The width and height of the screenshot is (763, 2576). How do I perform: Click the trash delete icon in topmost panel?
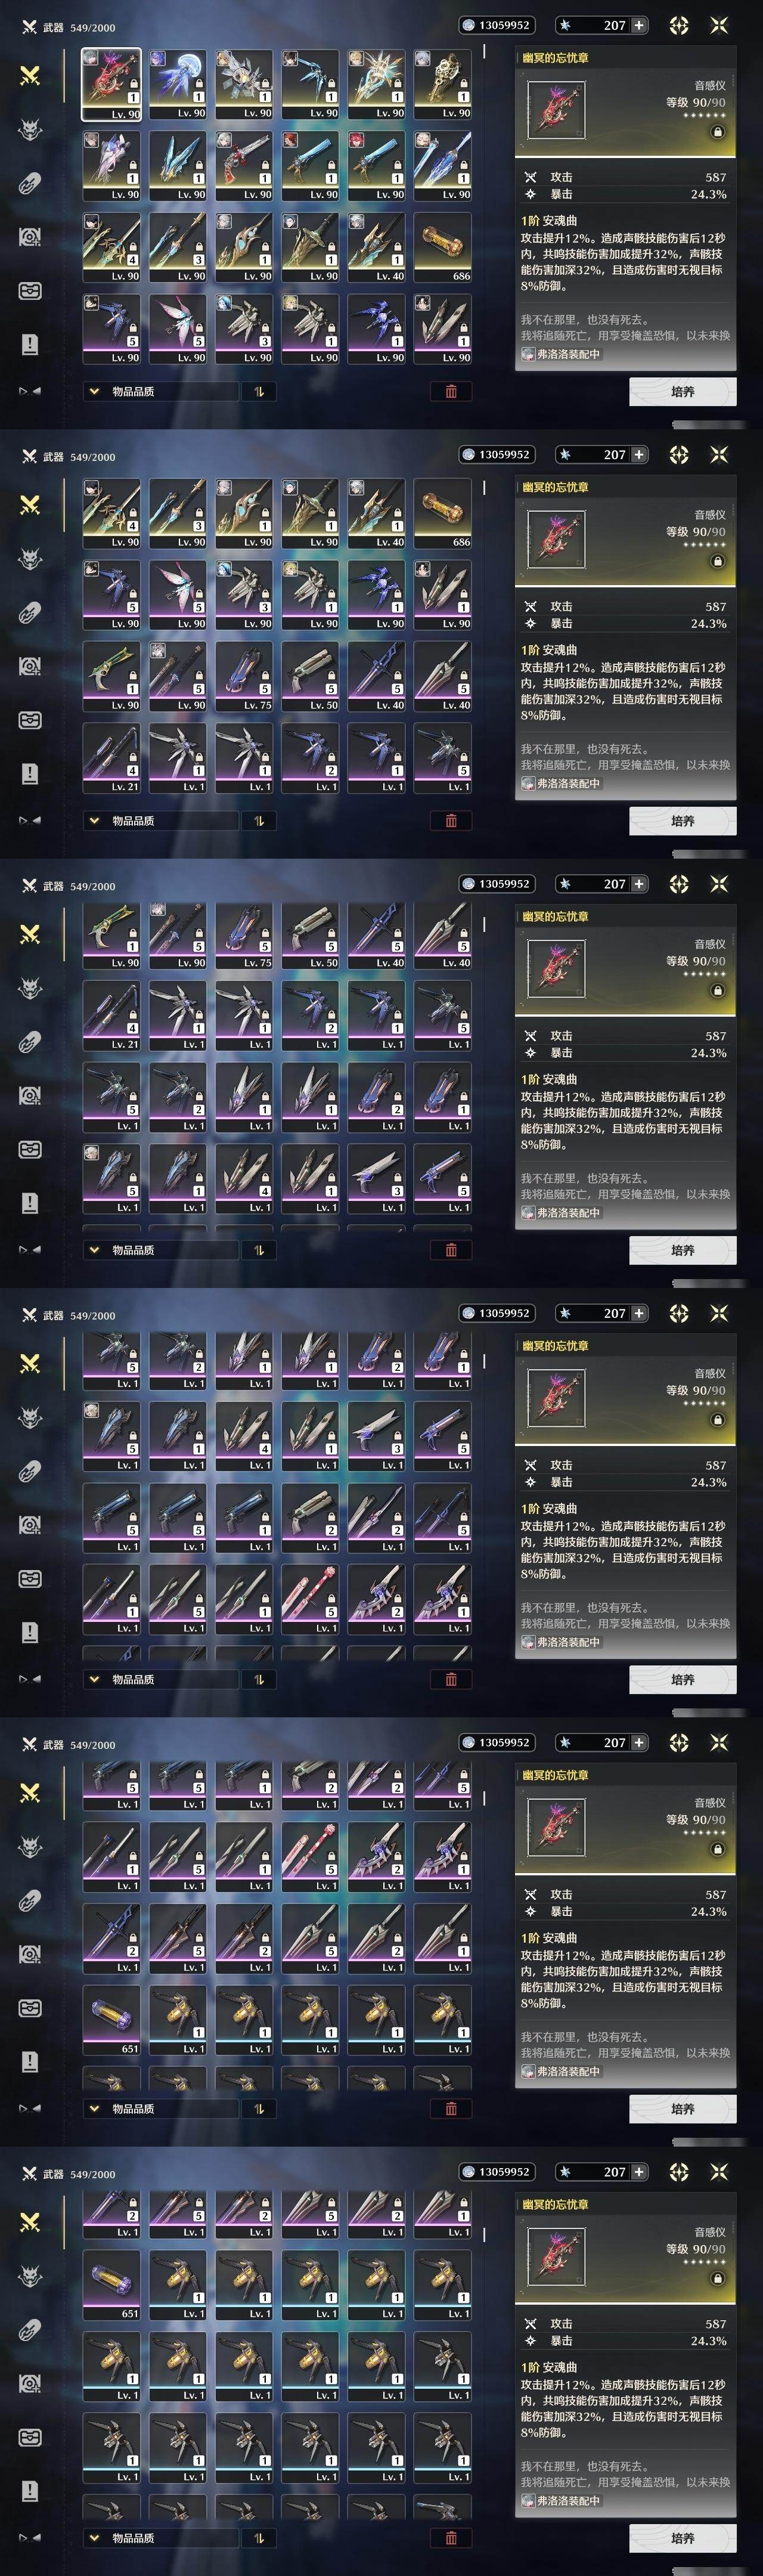point(451,391)
